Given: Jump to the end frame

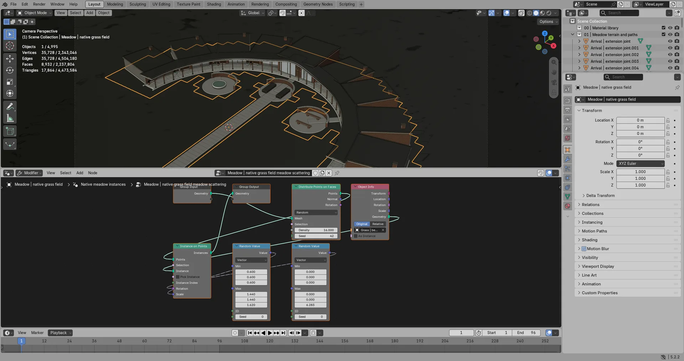Looking at the screenshot, I should [x=283, y=333].
